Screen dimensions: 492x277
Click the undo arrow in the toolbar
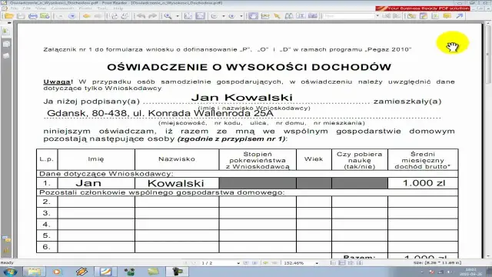pos(141,16)
